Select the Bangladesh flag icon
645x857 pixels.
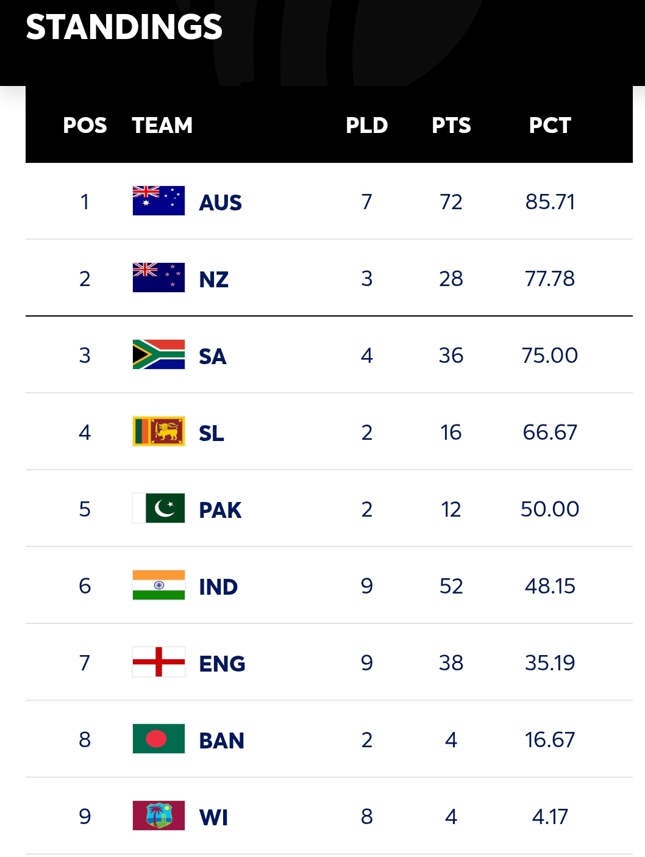[159, 739]
